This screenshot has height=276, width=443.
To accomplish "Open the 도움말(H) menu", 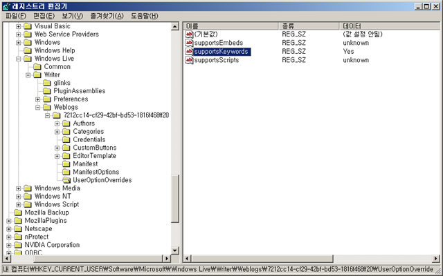I will coord(144,16).
